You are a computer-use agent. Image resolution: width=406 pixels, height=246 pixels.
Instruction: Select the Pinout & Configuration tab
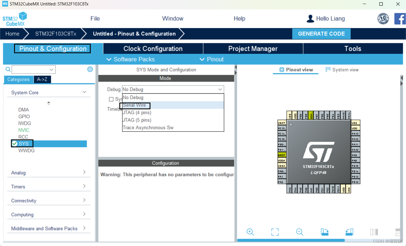[53, 49]
